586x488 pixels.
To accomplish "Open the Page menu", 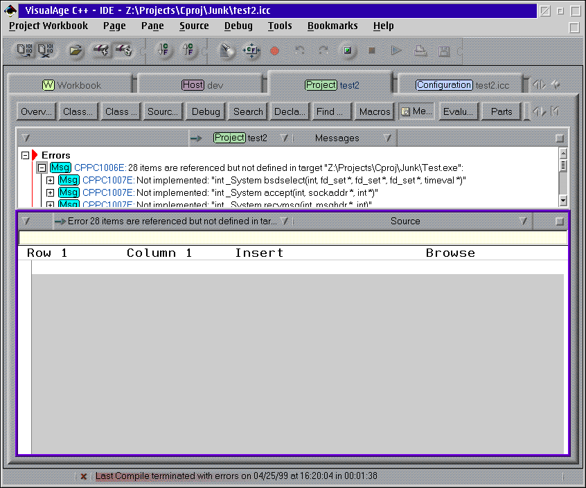I will (x=114, y=26).
